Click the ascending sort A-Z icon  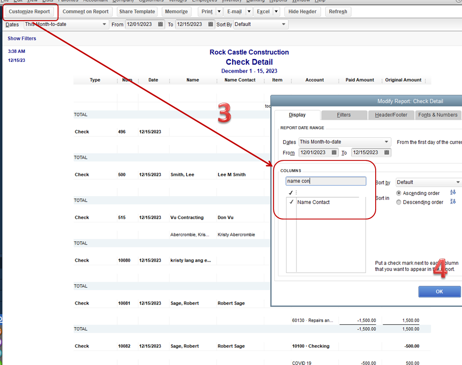click(453, 193)
